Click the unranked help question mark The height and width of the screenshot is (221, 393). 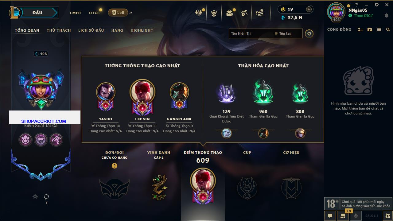pyautogui.click(x=115, y=166)
